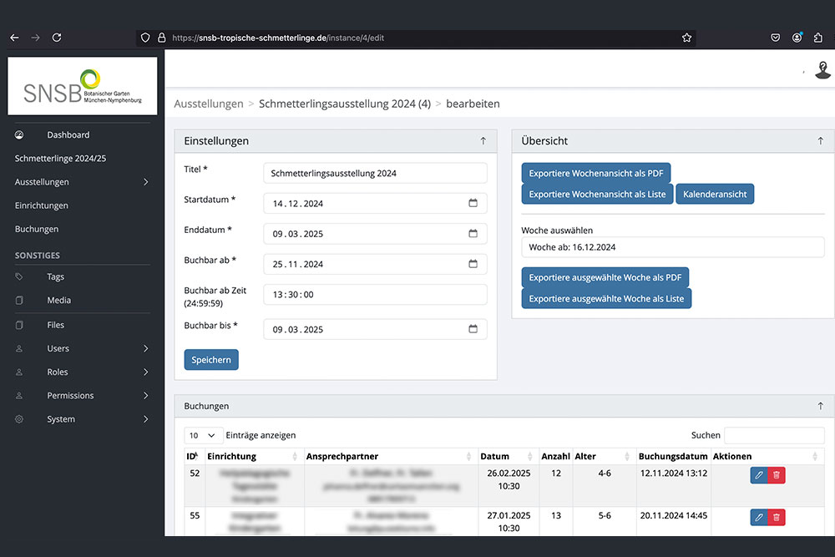Open the user profile avatar icon

[x=822, y=70]
